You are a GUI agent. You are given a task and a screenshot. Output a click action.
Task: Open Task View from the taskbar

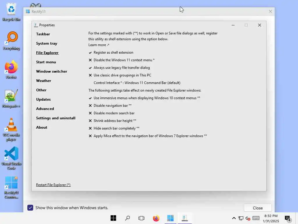[142, 218]
